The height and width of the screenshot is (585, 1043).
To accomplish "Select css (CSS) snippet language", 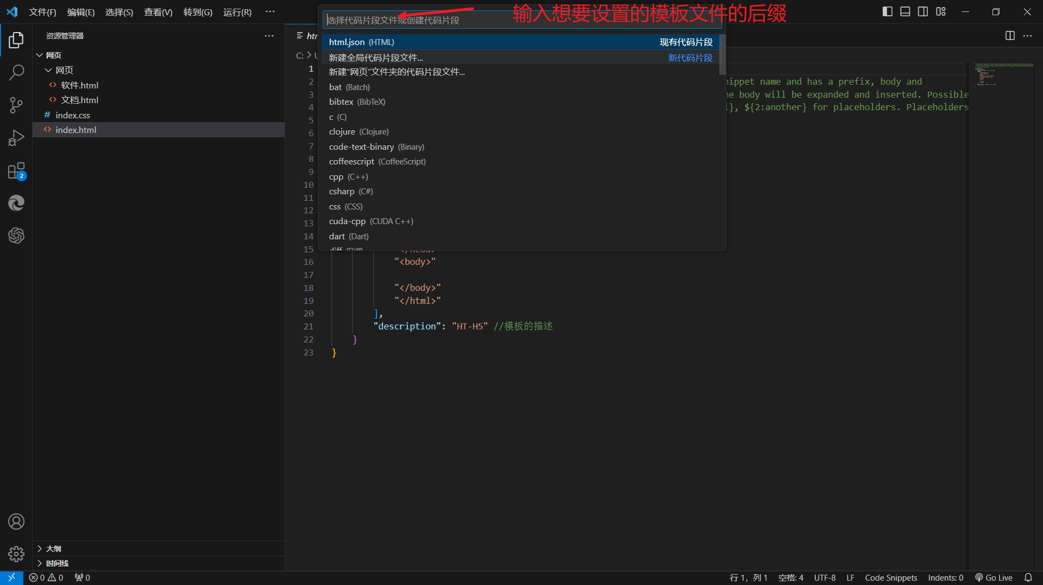I will point(521,207).
